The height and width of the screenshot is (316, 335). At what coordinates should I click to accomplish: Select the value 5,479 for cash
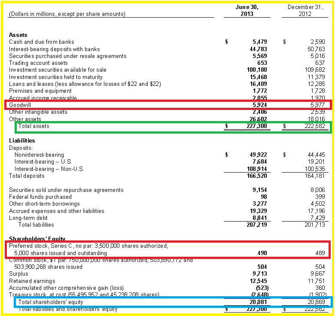[259, 42]
